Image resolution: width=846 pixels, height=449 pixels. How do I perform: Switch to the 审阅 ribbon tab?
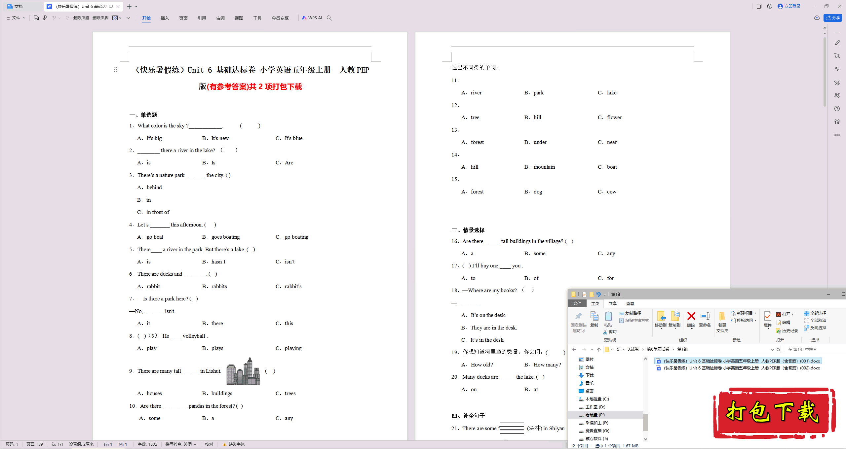point(220,18)
